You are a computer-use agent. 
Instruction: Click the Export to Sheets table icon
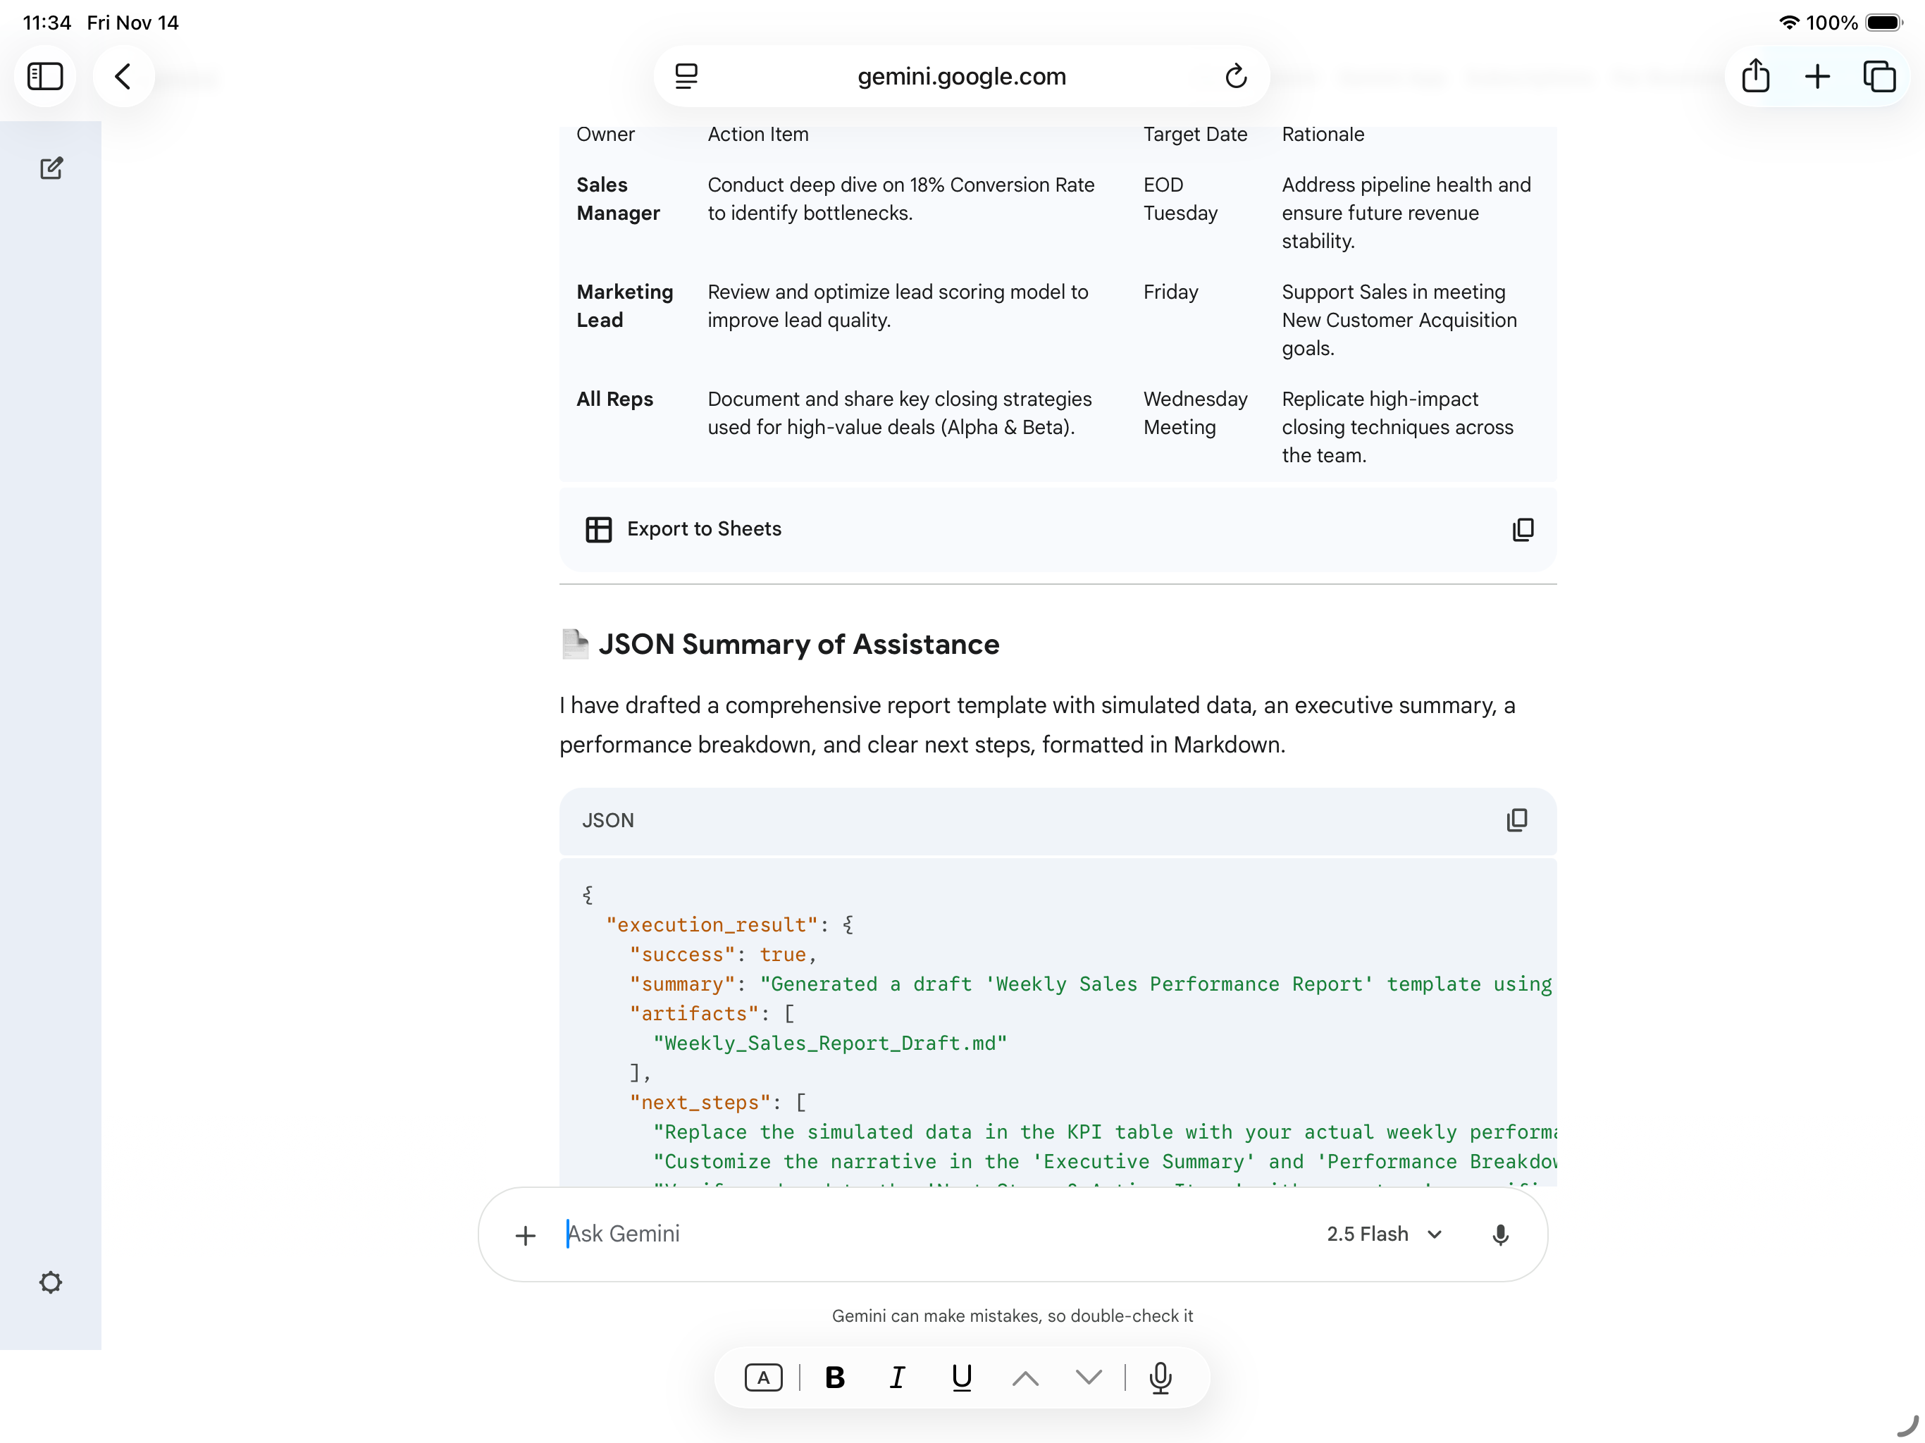coord(600,529)
